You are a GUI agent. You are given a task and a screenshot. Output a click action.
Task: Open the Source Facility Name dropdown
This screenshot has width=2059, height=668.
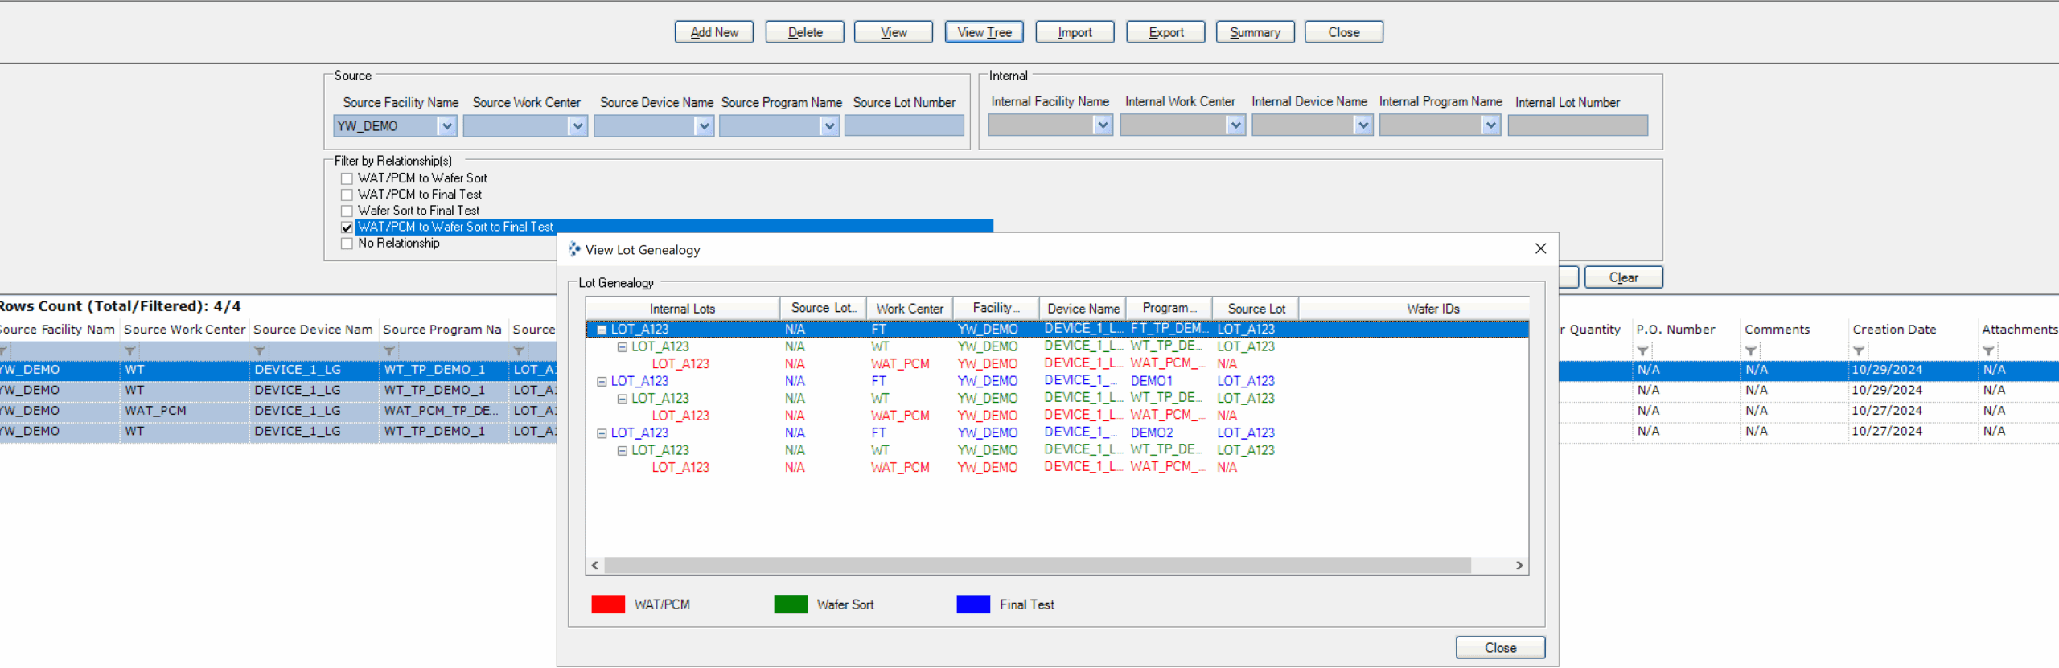(x=446, y=126)
